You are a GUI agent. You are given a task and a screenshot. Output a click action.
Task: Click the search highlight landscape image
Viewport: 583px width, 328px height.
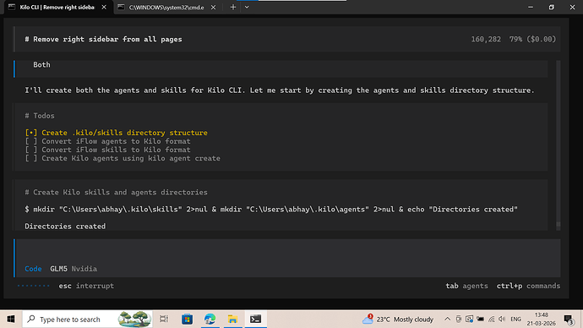[x=134, y=319]
